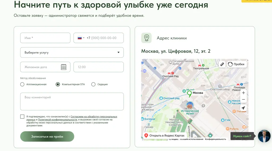
Task: Zoom in on the map with plus
Action: click(x=243, y=93)
